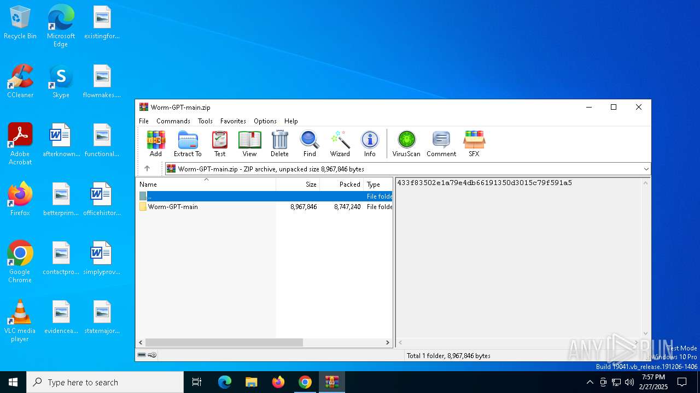Click the file list horizontal scrollbar thumb
The image size is (700, 393).
[224, 342]
